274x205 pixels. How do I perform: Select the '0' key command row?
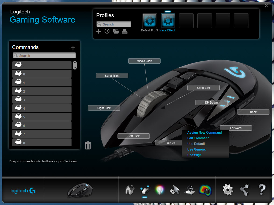[42, 74]
